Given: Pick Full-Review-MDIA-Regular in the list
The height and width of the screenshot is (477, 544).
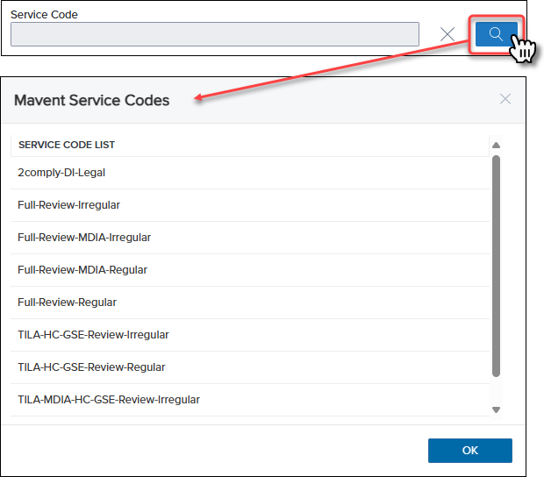Looking at the screenshot, I should click(250, 270).
